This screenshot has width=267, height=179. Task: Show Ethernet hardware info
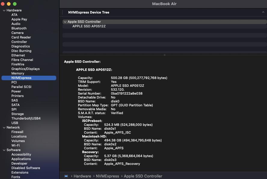pos(18,56)
